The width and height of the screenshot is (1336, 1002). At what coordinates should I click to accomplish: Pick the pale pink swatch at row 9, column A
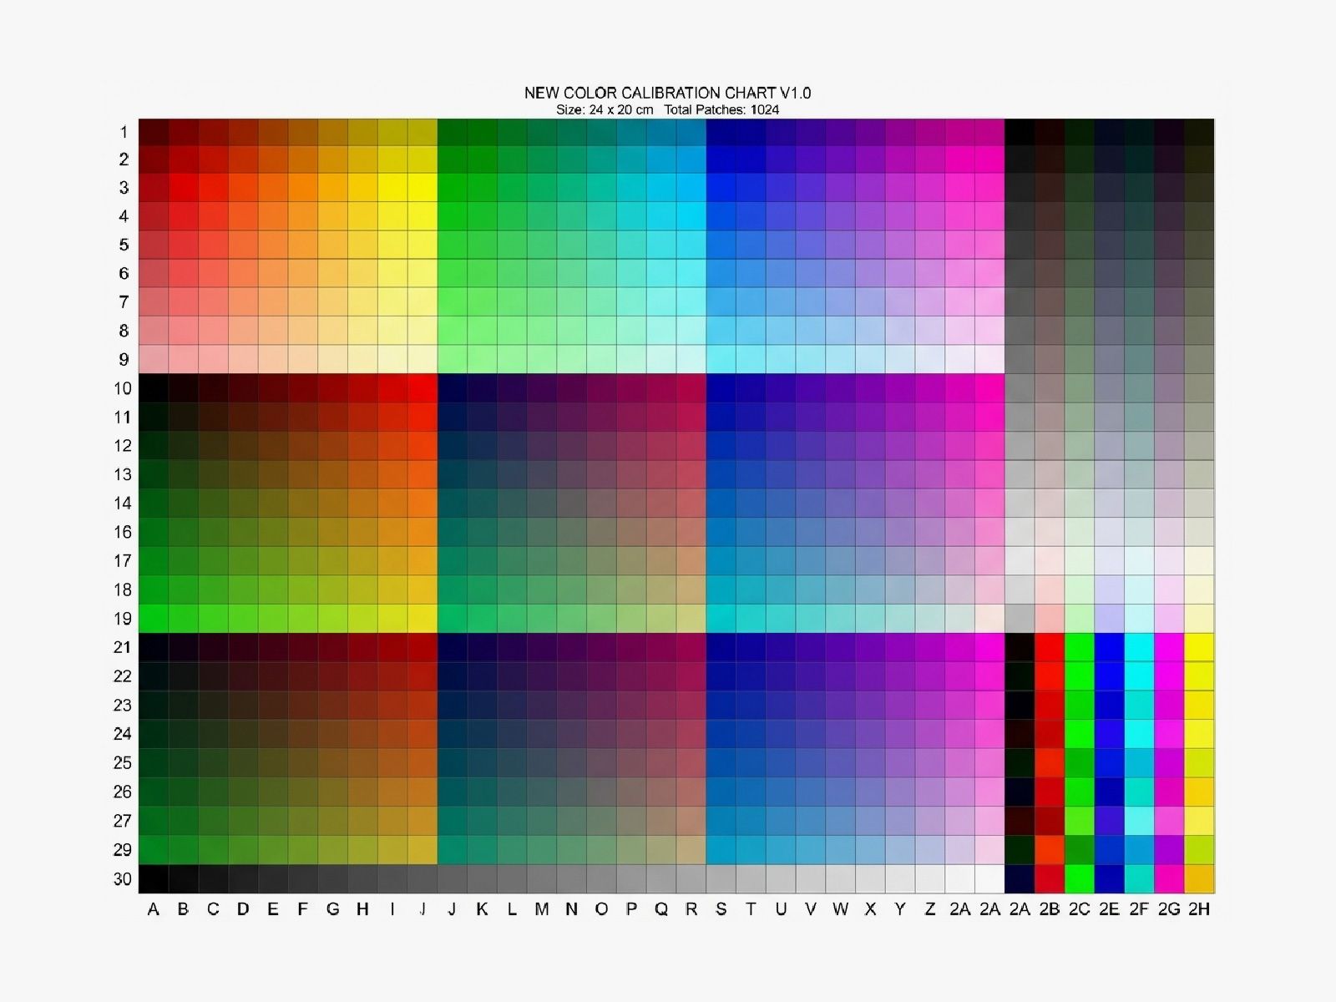[154, 359]
